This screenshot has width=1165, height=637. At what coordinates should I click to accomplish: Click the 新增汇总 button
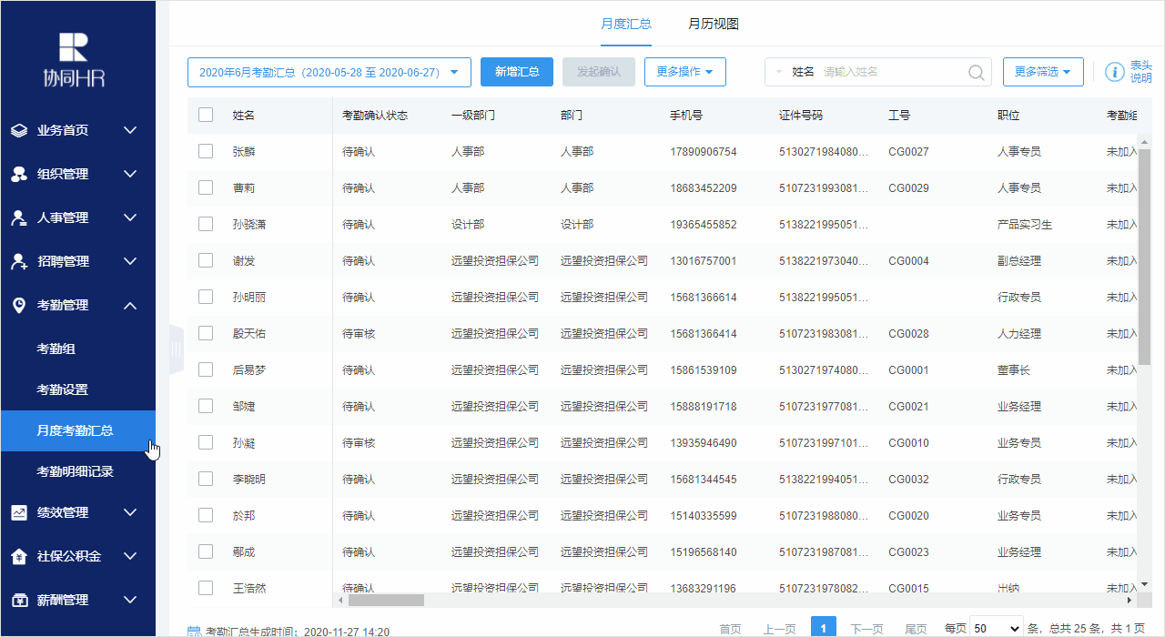(517, 72)
